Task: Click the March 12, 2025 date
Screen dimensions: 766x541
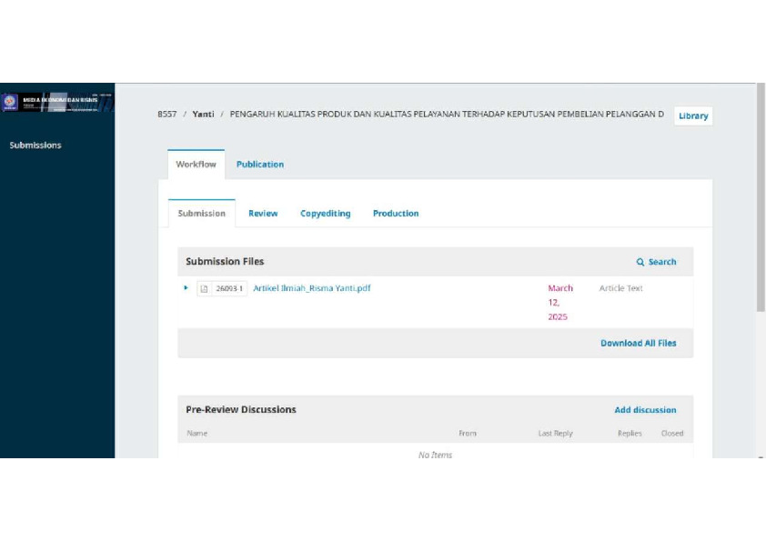Action: [559, 302]
